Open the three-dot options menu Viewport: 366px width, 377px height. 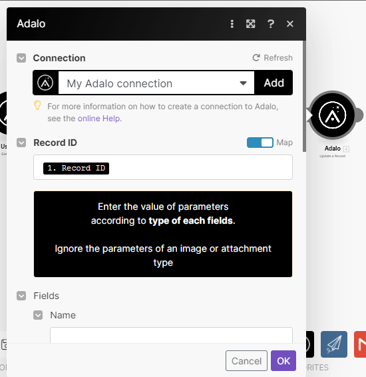pos(232,24)
